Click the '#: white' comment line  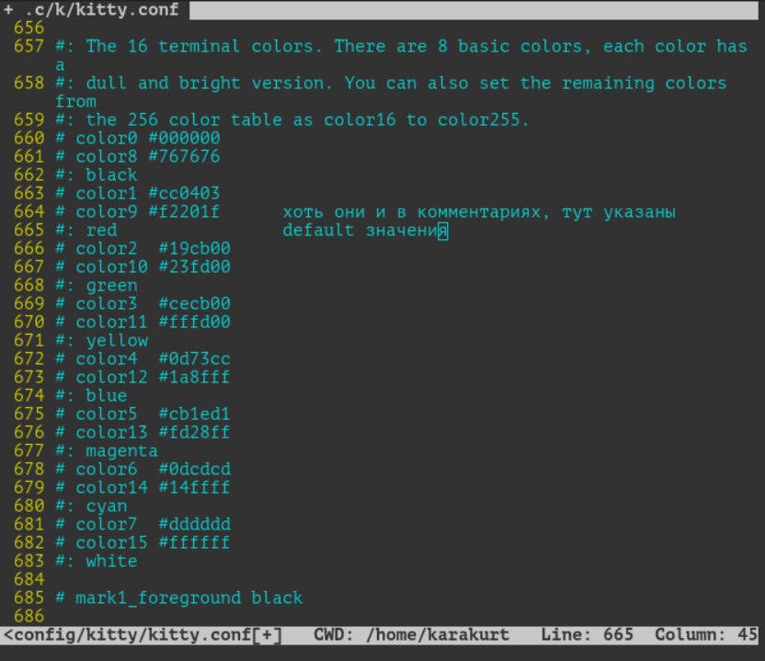click(97, 561)
